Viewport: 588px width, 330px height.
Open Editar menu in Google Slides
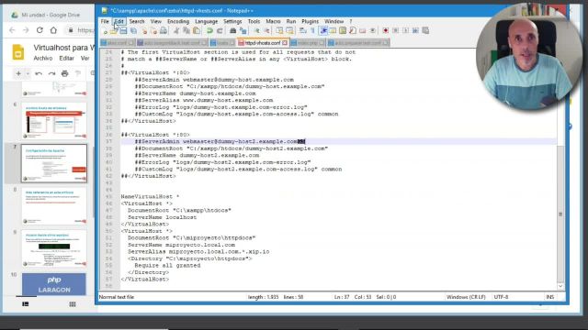[66, 59]
